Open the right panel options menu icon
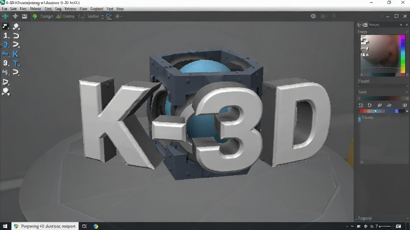Image resolution: width=410 pixels, height=230 pixels. pyautogui.click(x=401, y=25)
